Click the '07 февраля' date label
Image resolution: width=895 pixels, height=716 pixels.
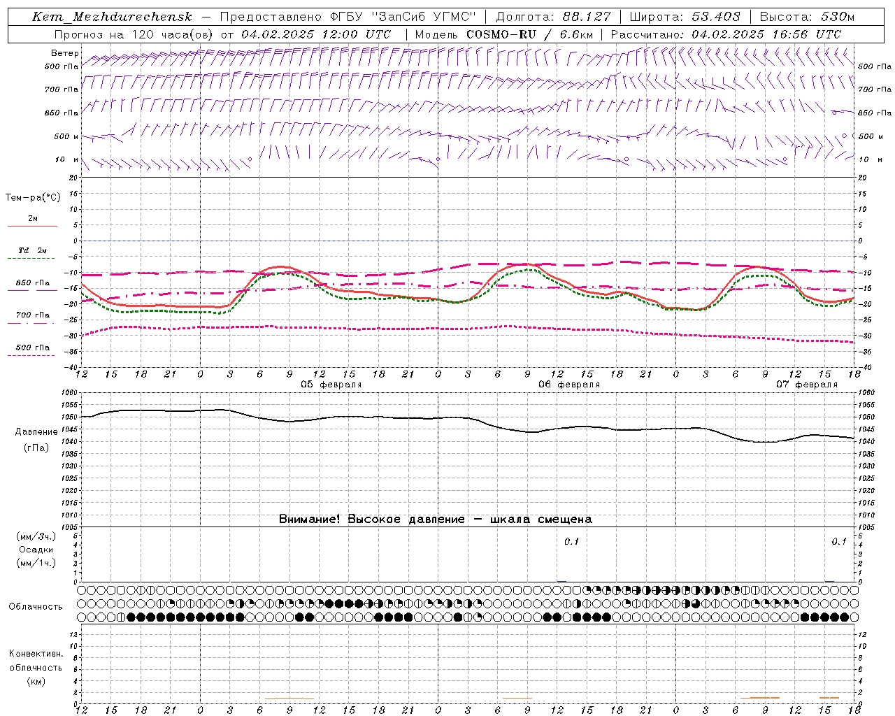pyautogui.click(x=807, y=385)
